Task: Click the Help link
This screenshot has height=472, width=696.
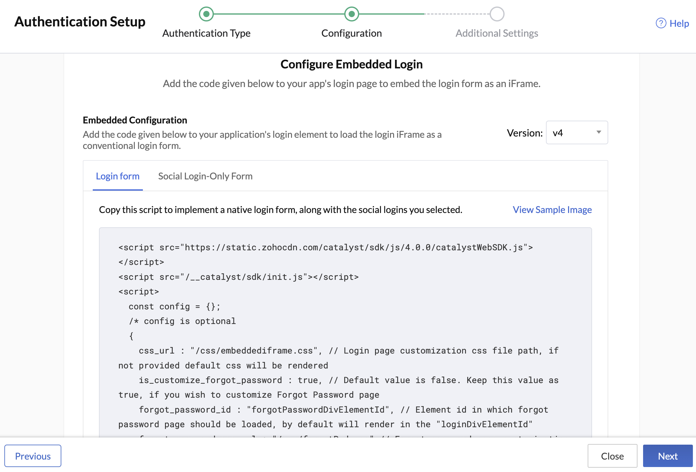Action: (680, 23)
